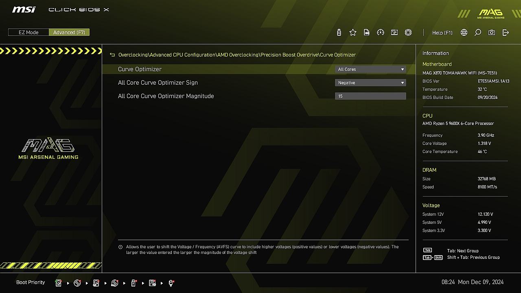Select green-marked hard disk in Boot Priority
The height and width of the screenshot is (293, 521).
point(59,283)
